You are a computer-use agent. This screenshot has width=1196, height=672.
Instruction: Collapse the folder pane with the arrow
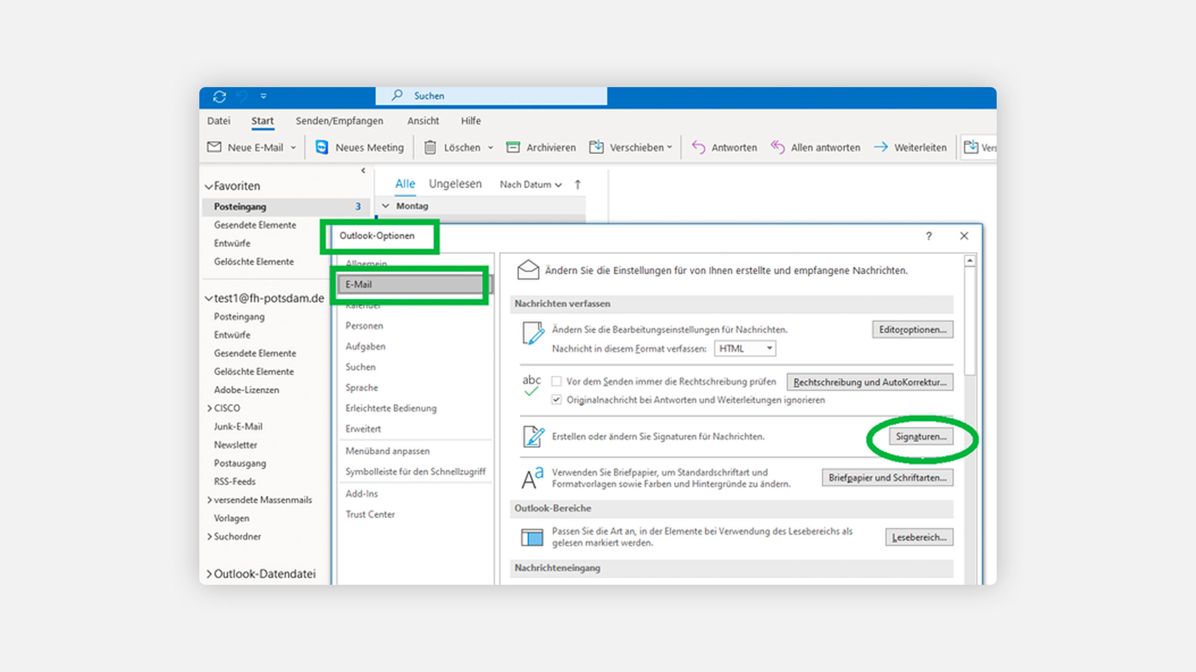point(363,170)
